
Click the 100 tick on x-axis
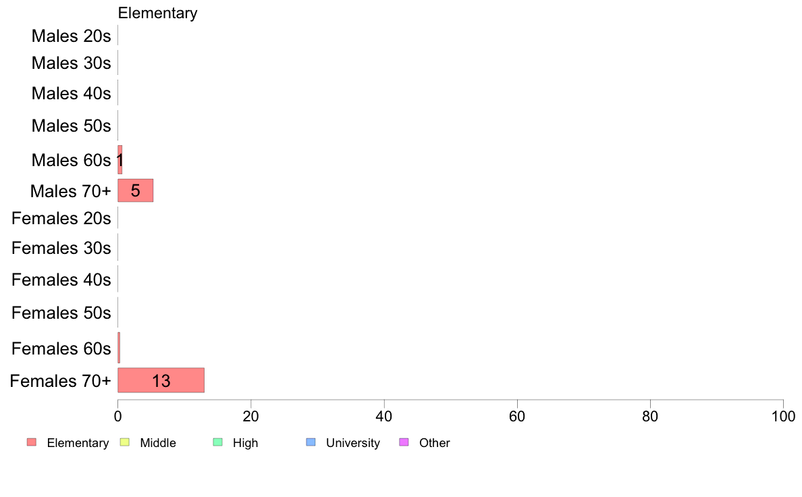click(783, 416)
